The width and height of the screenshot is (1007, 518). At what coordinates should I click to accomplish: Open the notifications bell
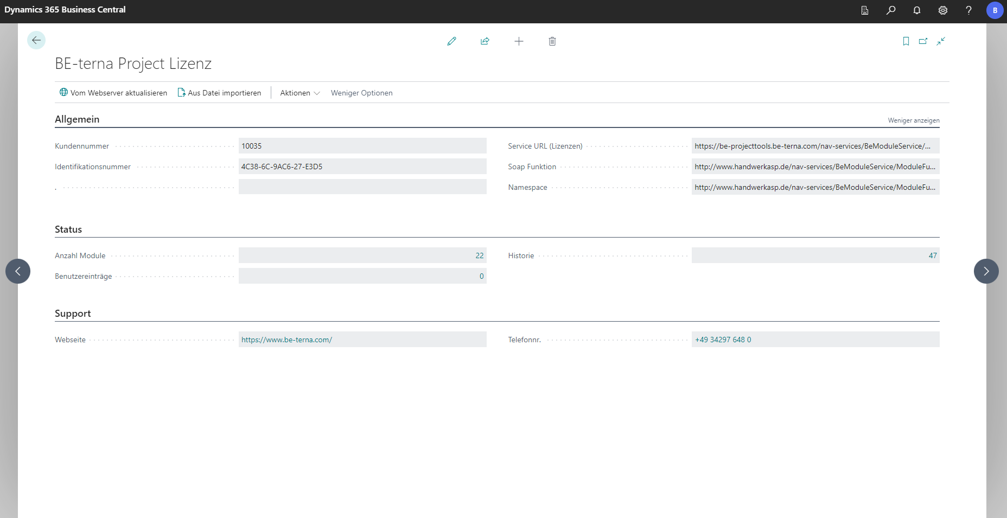coord(917,10)
